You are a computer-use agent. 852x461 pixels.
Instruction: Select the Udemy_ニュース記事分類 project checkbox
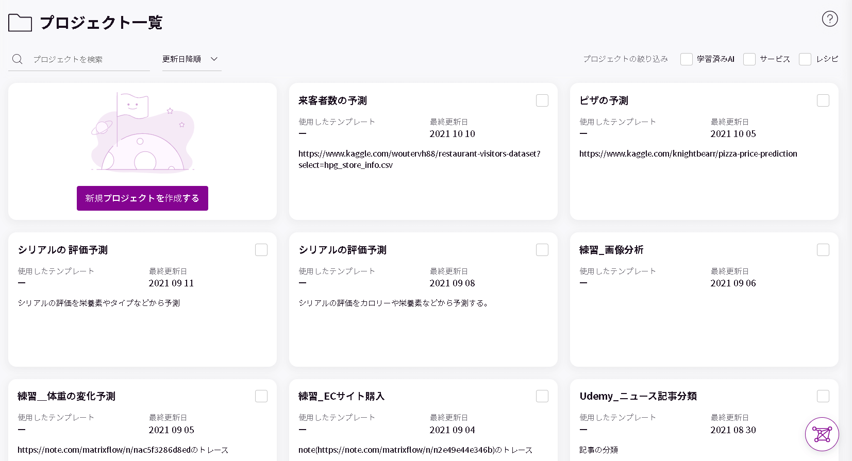click(823, 396)
